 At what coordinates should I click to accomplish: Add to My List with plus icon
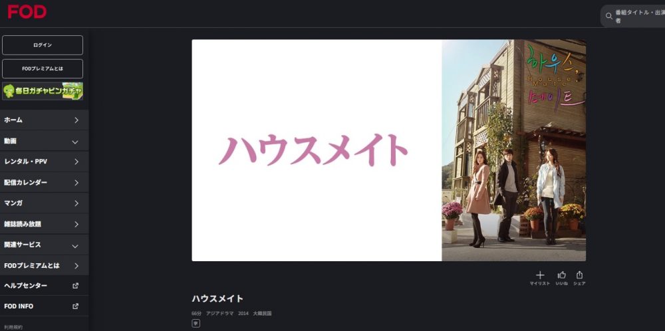[x=539, y=275]
